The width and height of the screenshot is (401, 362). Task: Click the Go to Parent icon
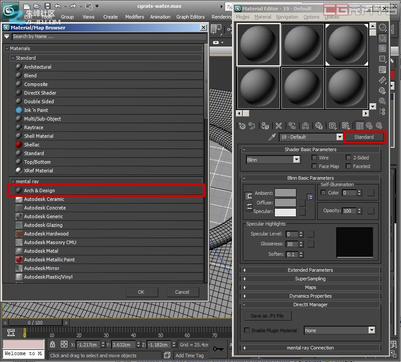(369, 126)
